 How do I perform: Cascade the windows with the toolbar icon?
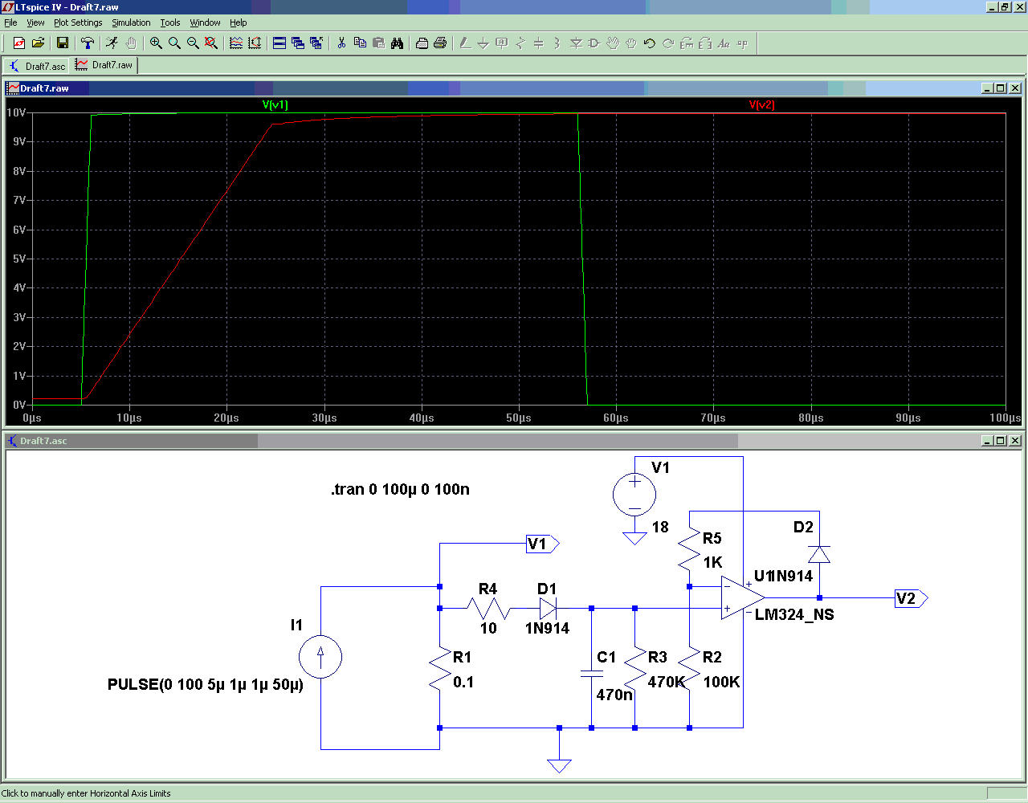pyautogui.click(x=298, y=43)
